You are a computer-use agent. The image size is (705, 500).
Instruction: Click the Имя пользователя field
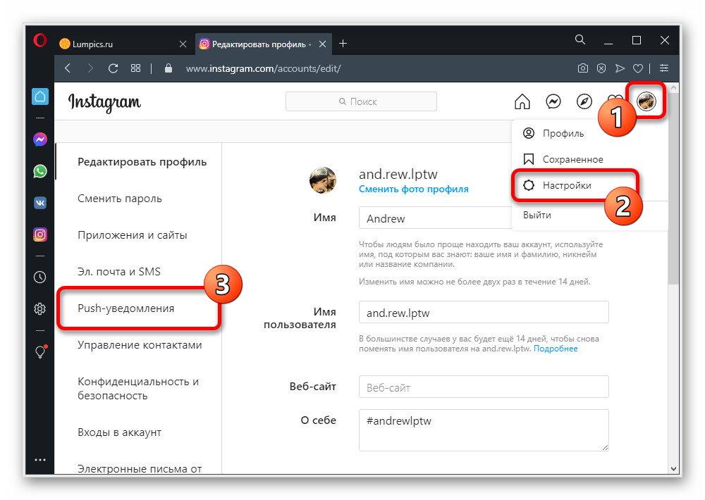pos(484,313)
